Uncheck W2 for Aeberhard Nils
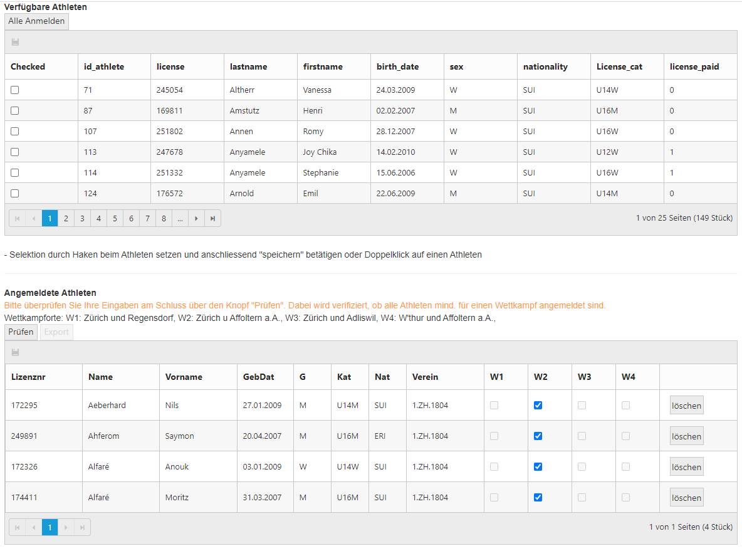The image size is (742, 551). point(538,406)
